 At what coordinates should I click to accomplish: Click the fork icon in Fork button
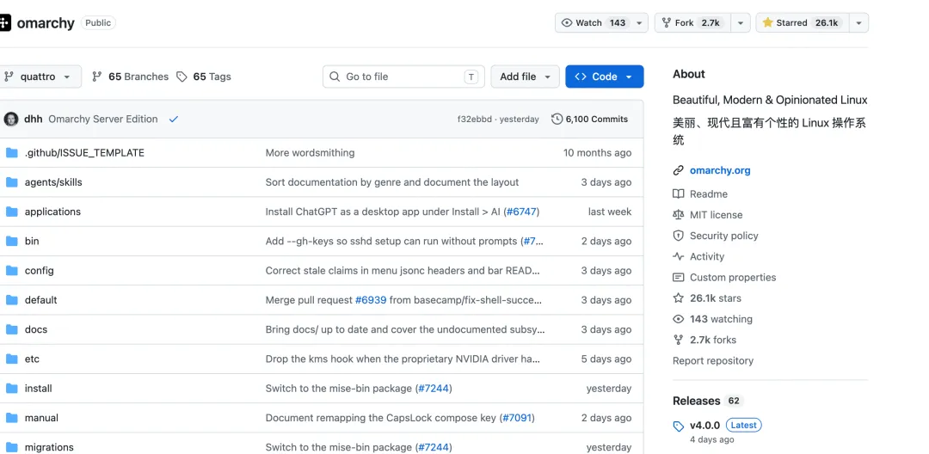point(666,22)
